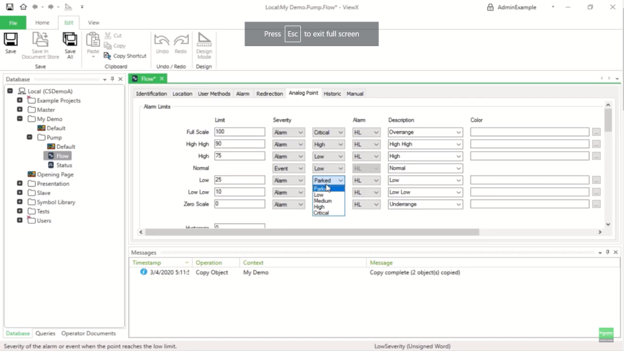
Task: Open the Historic tab
Action: tap(332, 94)
